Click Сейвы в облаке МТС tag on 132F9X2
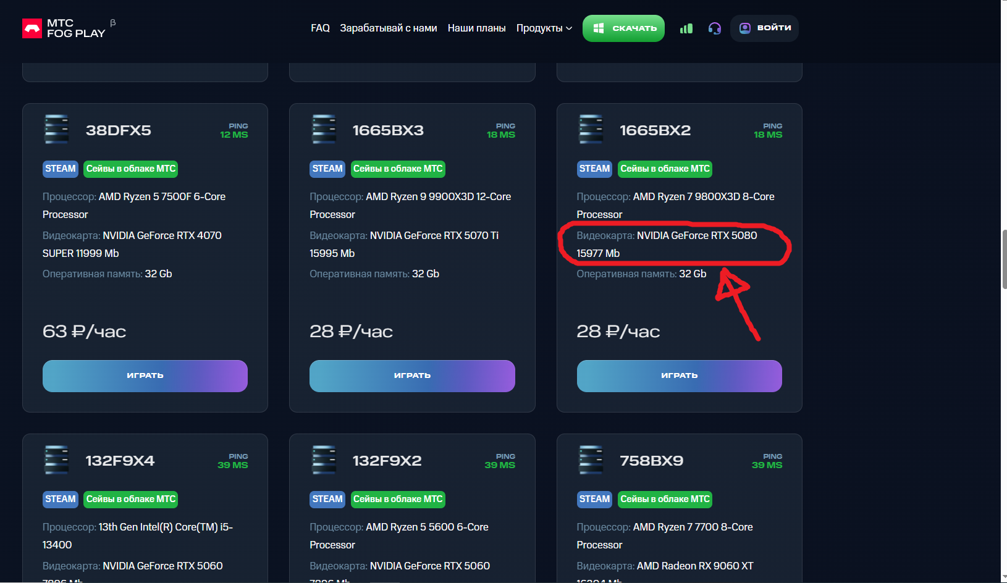Screen dimensions: 1007x583 pyautogui.click(x=398, y=499)
